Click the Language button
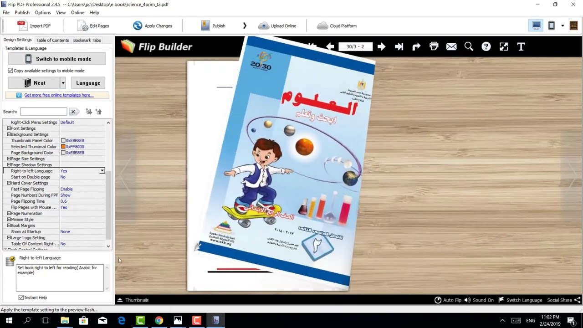Viewport: 583px width, 328px height. [88, 83]
